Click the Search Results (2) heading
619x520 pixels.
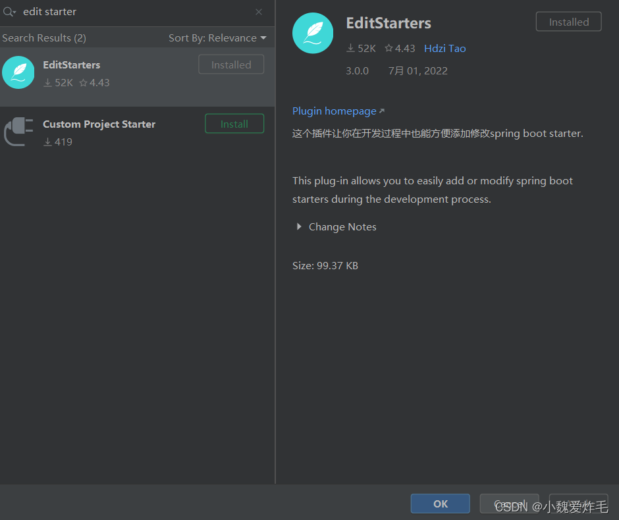(44, 38)
